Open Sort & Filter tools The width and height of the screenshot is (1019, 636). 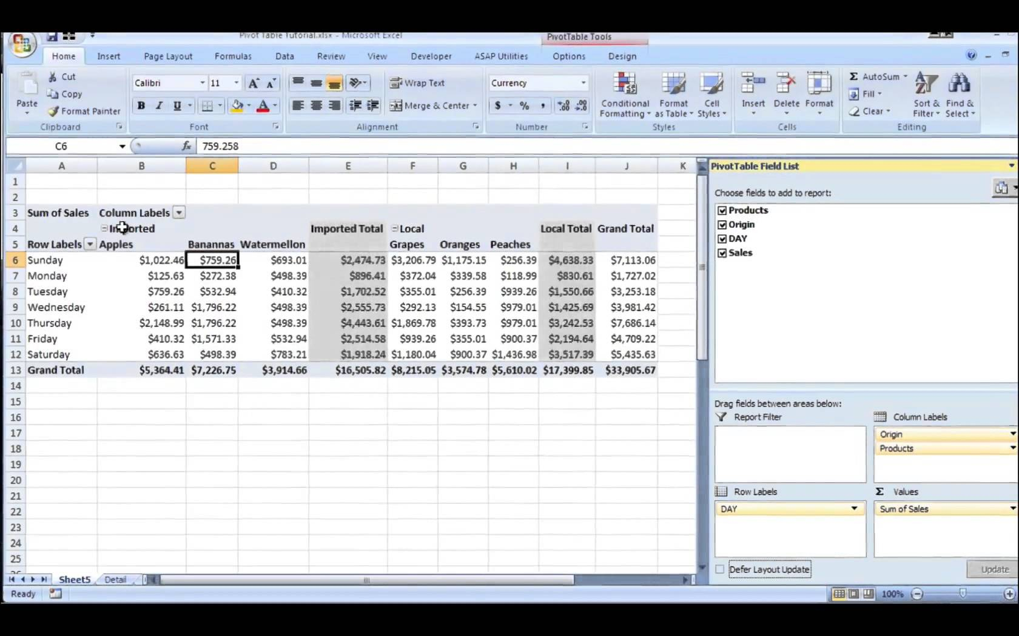[x=926, y=94]
